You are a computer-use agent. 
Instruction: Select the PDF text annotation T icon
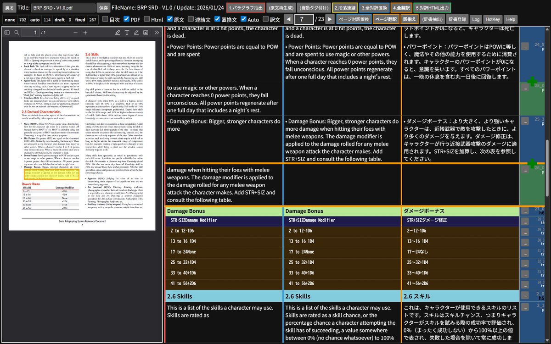pos(127,33)
